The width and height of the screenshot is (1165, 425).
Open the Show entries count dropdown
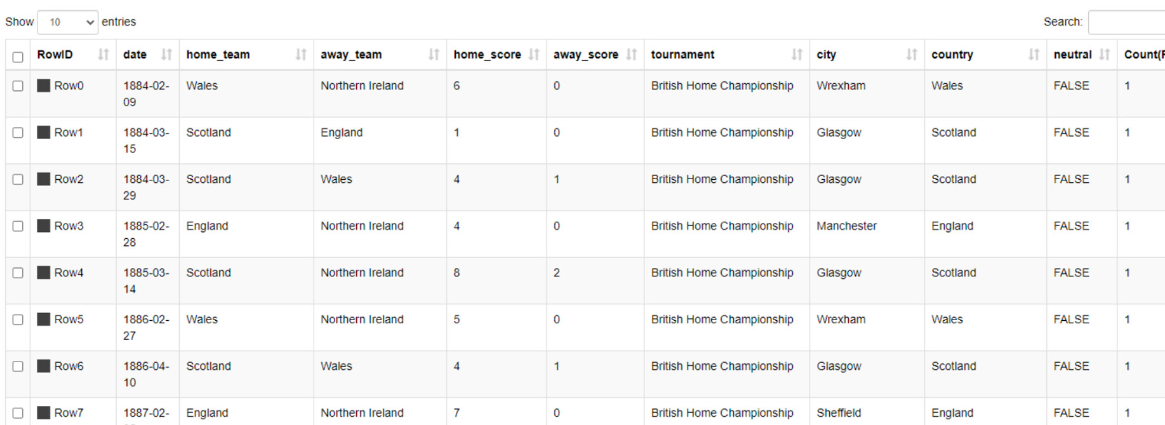(68, 22)
